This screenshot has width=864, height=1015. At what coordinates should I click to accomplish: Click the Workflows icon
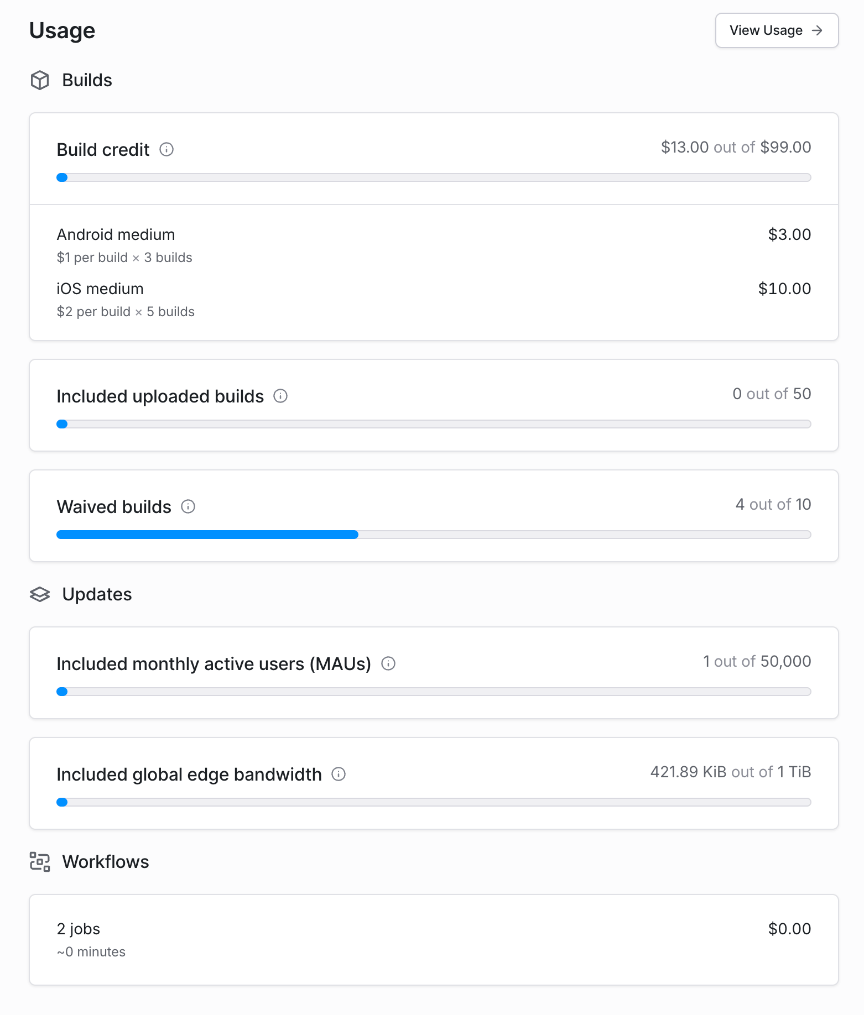coord(39,862)
